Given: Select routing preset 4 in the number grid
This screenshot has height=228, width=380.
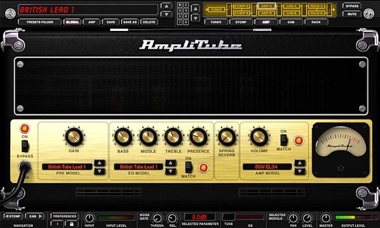Looking at the screenshot, I should coord(186,11).
